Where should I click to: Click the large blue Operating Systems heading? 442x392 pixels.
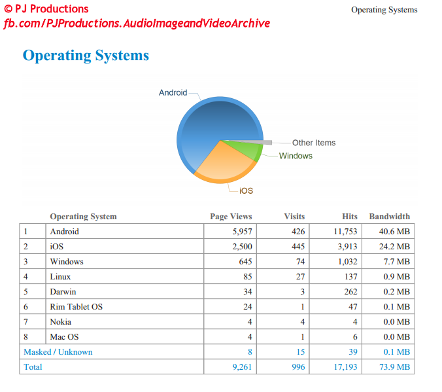[86, 56]
